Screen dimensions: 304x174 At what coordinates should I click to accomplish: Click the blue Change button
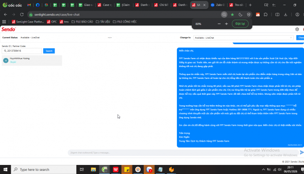300,38
